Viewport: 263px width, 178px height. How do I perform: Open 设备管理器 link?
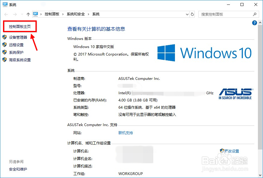point(18,37)
